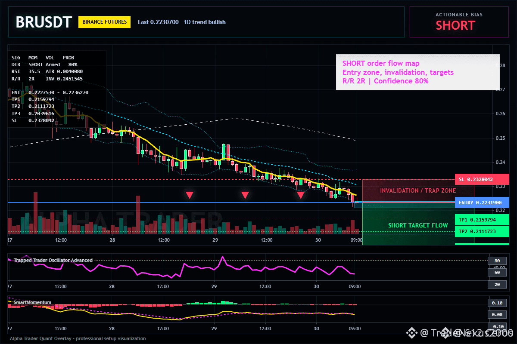
Task: Select the green TP2 0.2111723 price tag
Action: click(482, 231)
